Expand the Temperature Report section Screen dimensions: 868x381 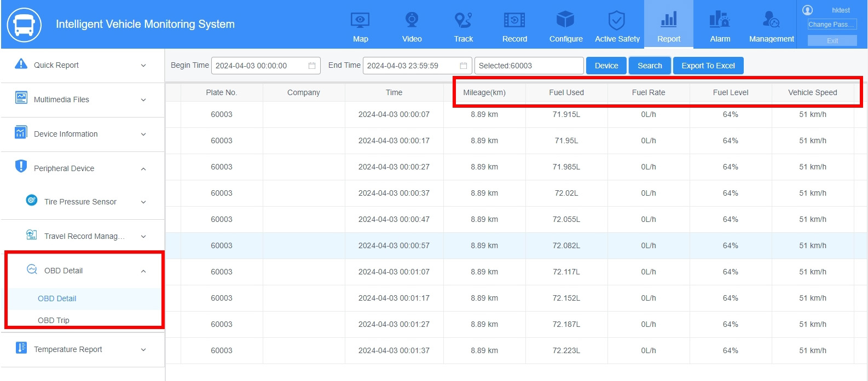click(143, 350)
